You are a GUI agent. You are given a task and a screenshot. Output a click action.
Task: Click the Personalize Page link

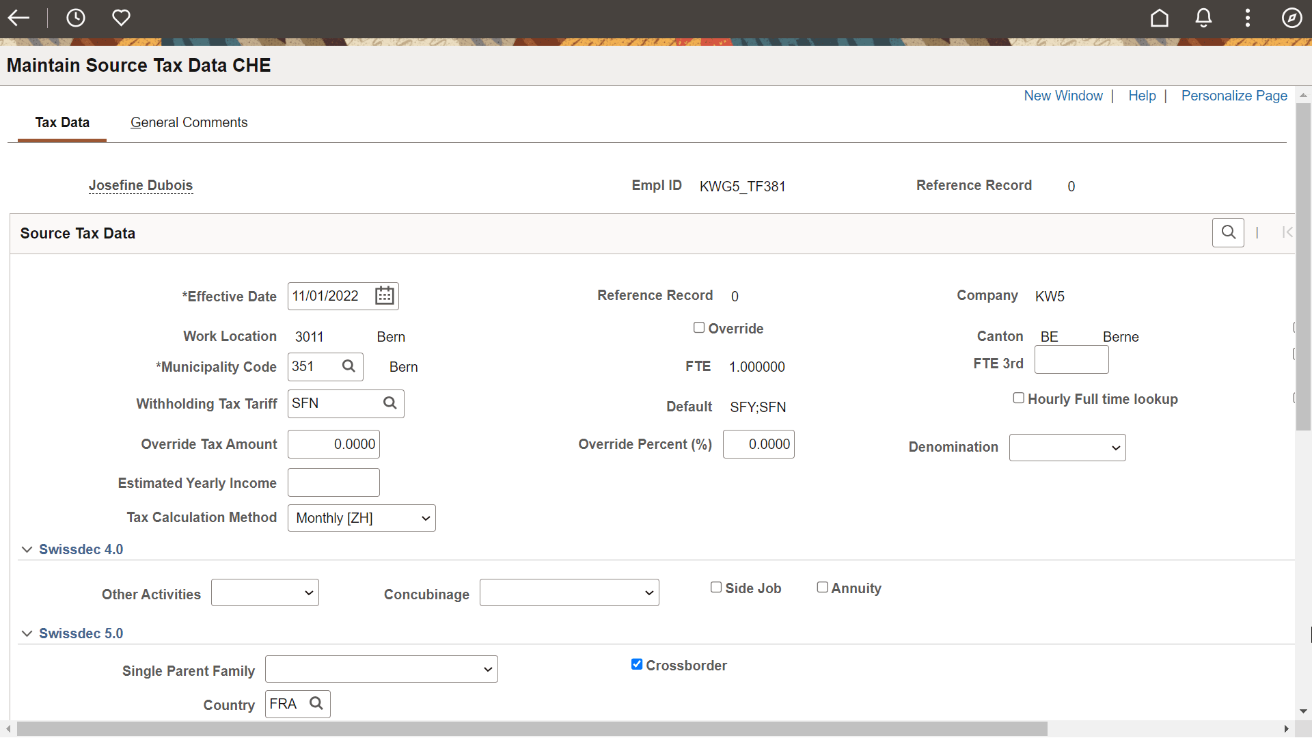(1233, 96)
